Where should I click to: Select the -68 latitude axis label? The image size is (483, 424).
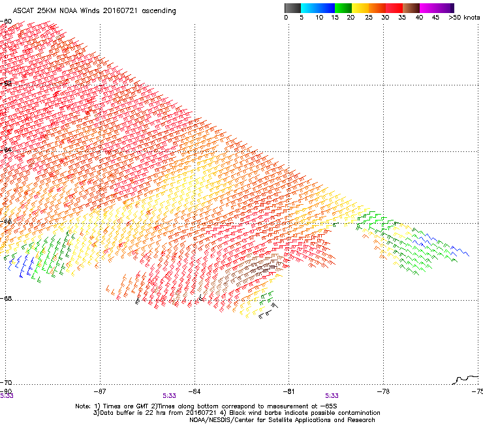coord(6,299)
